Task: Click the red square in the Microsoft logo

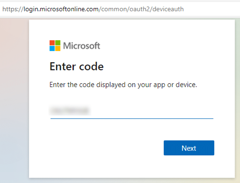Action: click(x=52, y=43)
